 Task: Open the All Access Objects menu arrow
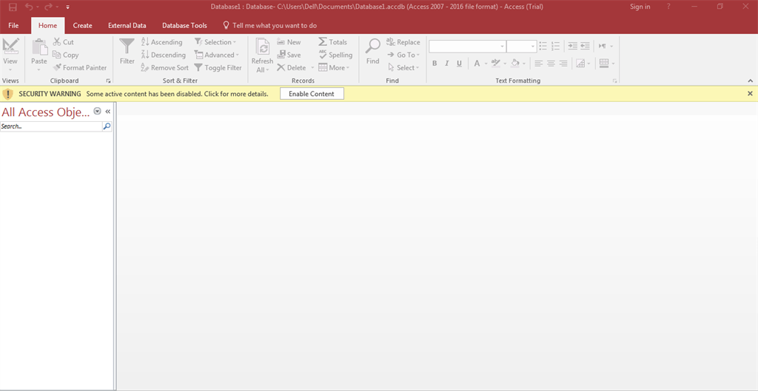coord(97,112)
